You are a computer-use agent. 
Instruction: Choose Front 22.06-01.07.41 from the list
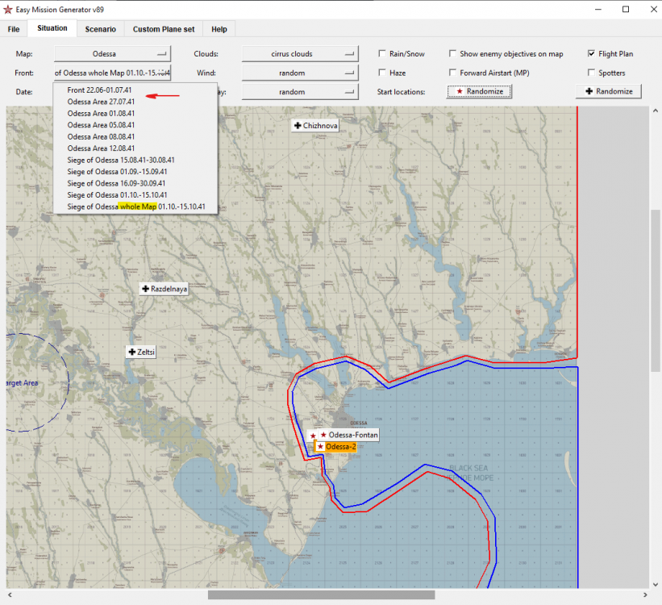(x=99, y=90)
